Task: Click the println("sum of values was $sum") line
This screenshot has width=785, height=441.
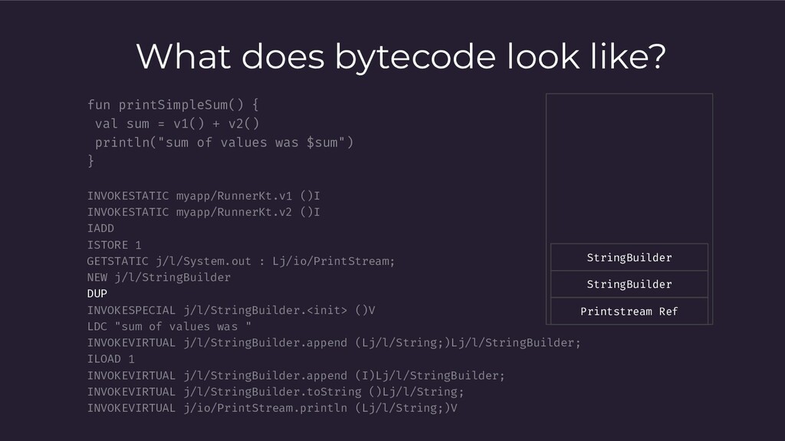Action: click(225, 142)
